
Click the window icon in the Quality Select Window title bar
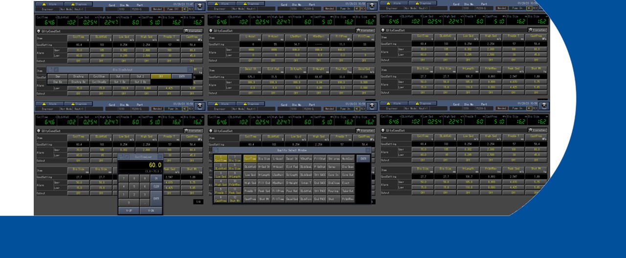pos(216,150)
